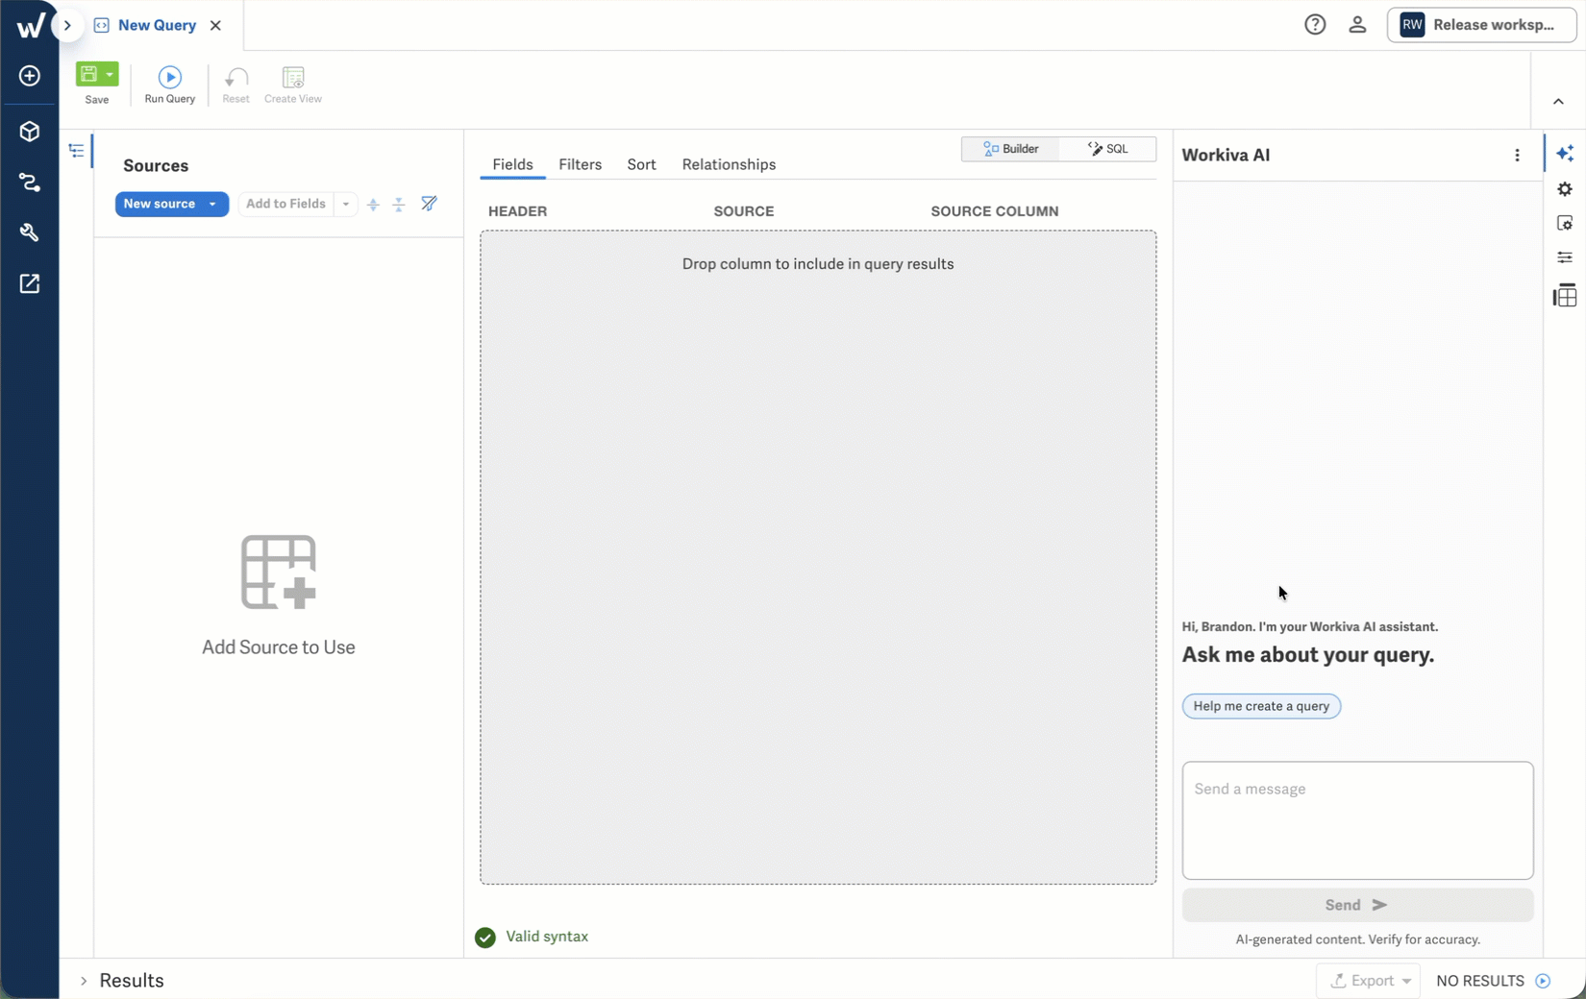Click the Workiva logo in the sidebar
This screenshot has height=999, width=1586.
coord(30,25)
